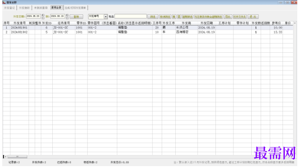Click the 退出 exit button
The image size is (304, 167).
253,17
